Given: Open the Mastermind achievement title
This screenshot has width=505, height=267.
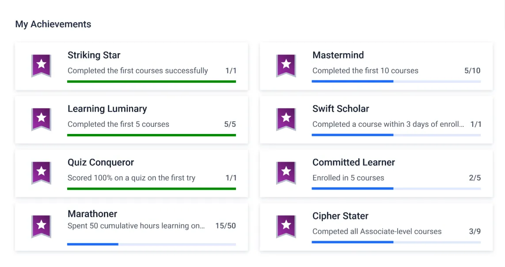Looking at the screenshot, I should click(x=338, y=55).
